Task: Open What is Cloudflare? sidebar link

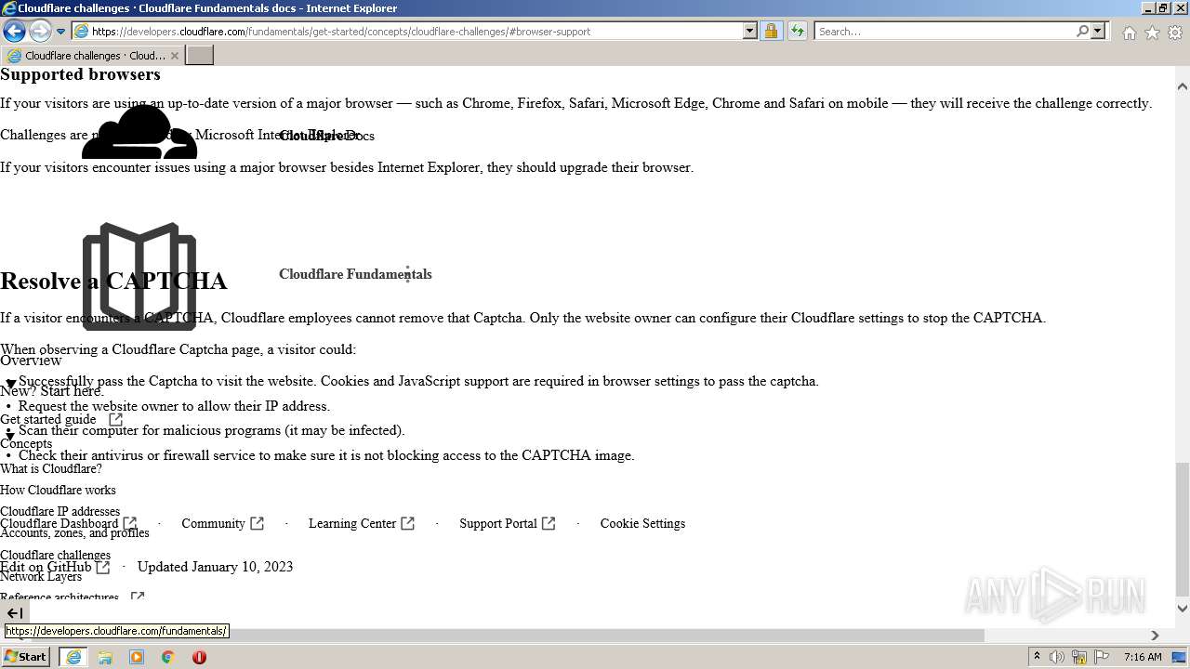Action: [51, 468]
